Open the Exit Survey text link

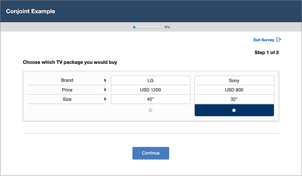tap(264, 40)
